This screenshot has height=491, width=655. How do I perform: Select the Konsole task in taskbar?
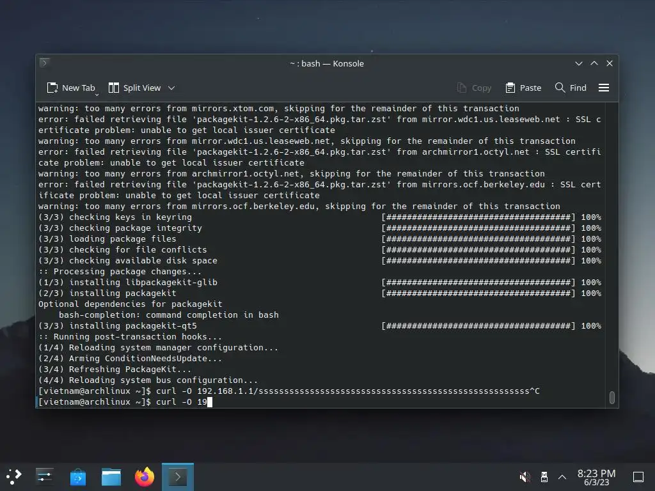pyautogui.click(x=178, y=476)
